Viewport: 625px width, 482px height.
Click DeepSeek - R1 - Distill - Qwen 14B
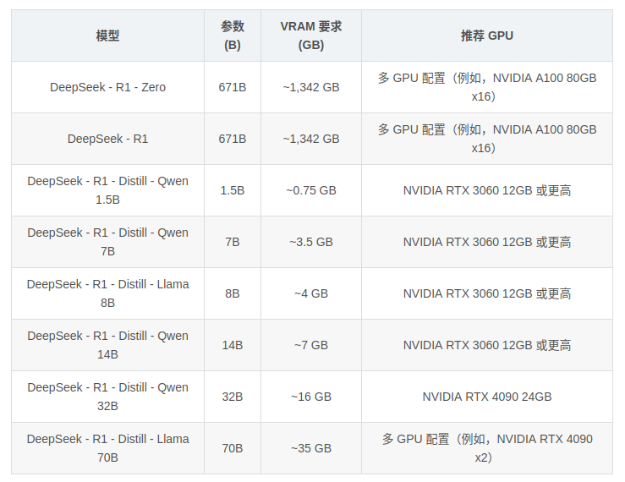point(107,345)
